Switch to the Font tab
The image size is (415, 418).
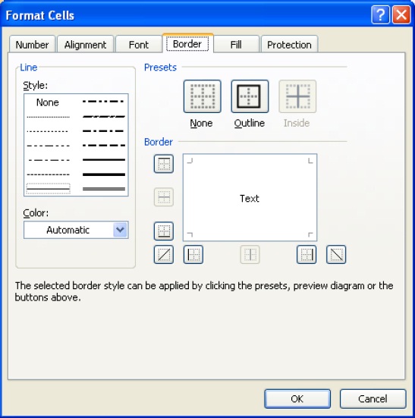[x=139, y=44]
